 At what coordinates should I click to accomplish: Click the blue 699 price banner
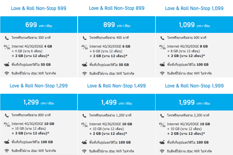point(38,25)
